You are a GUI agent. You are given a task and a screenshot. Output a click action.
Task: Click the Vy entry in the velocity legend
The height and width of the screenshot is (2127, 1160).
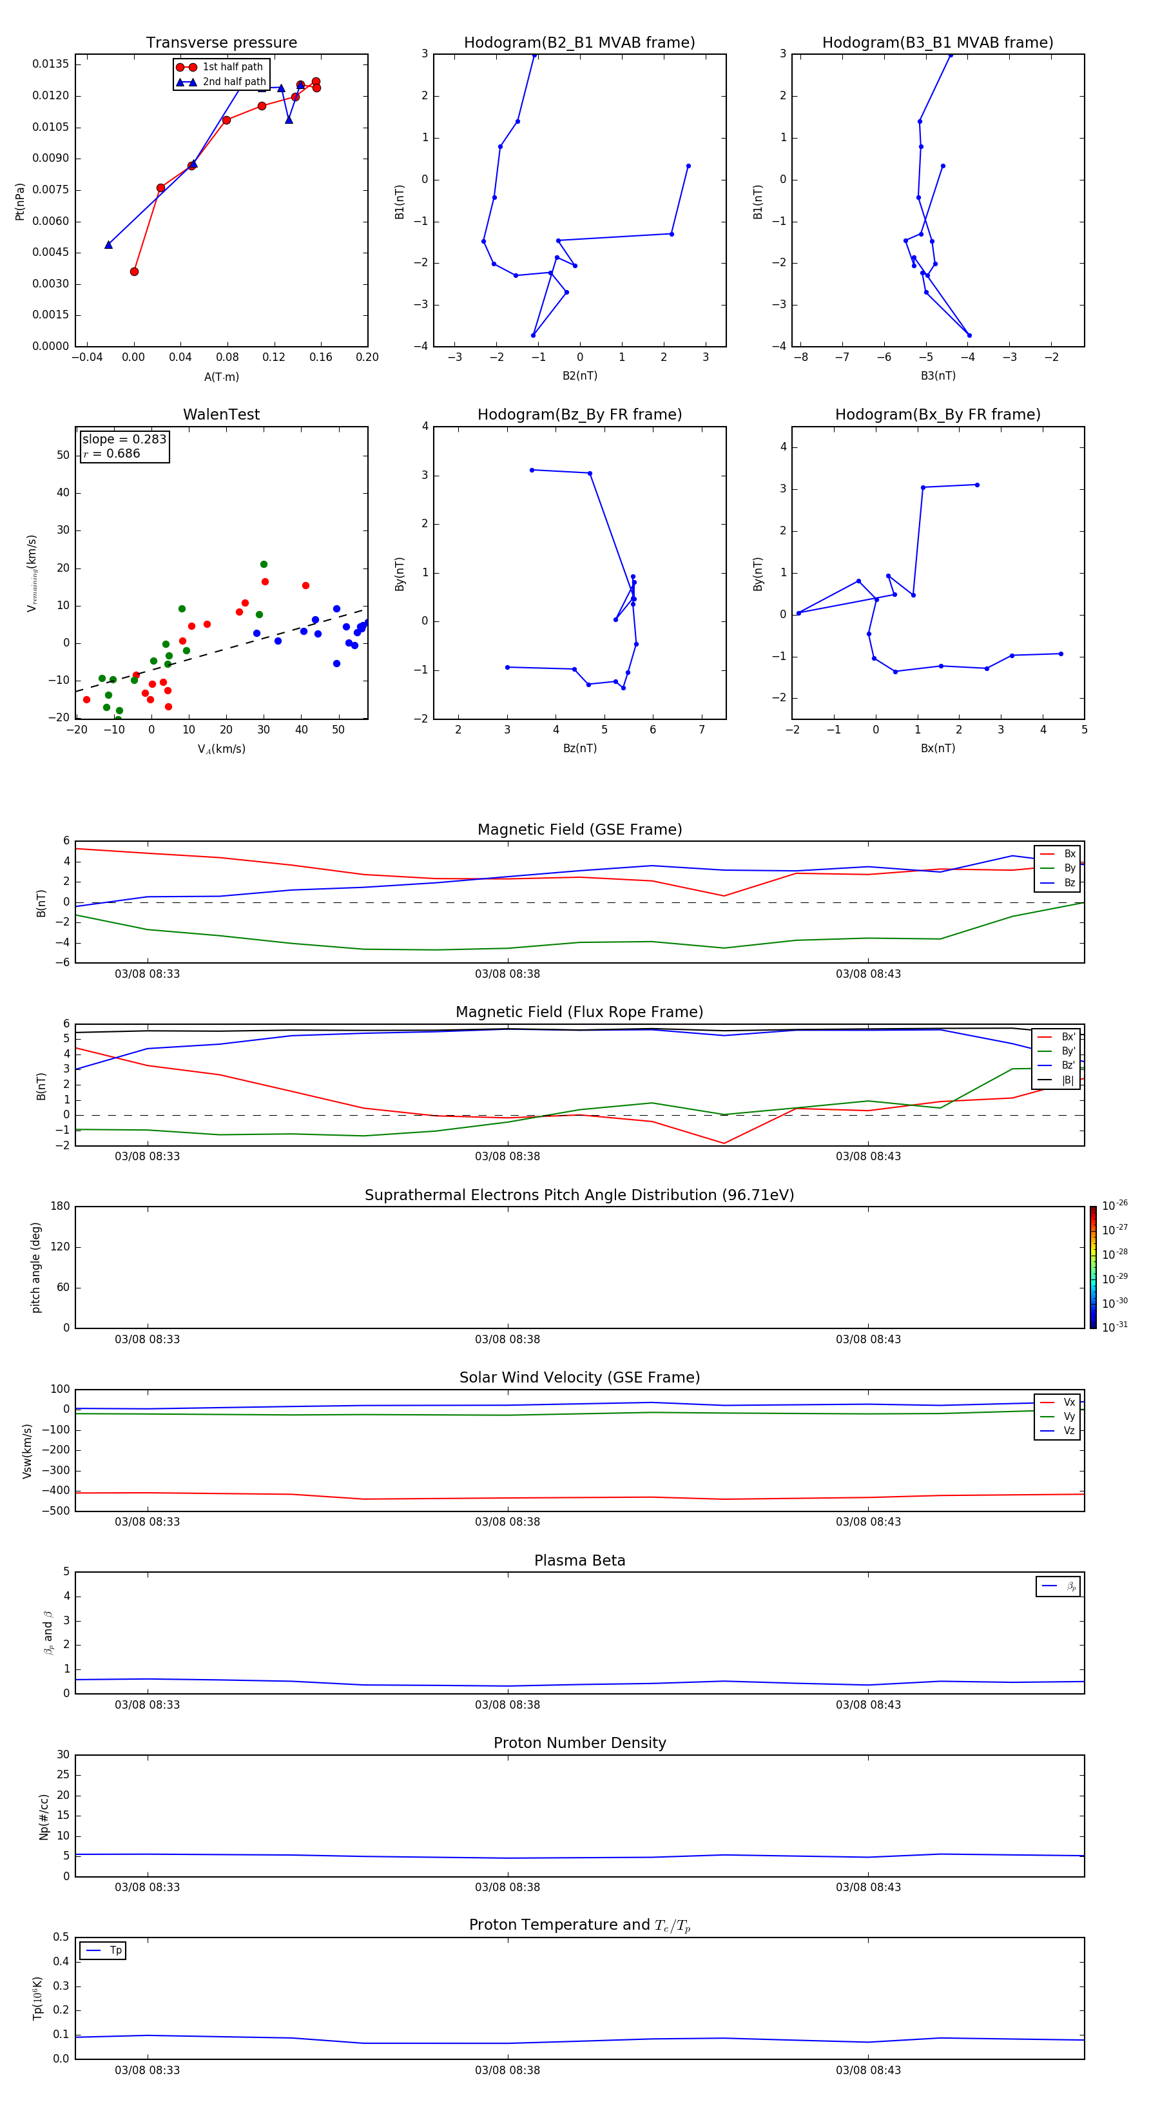1058,1416
